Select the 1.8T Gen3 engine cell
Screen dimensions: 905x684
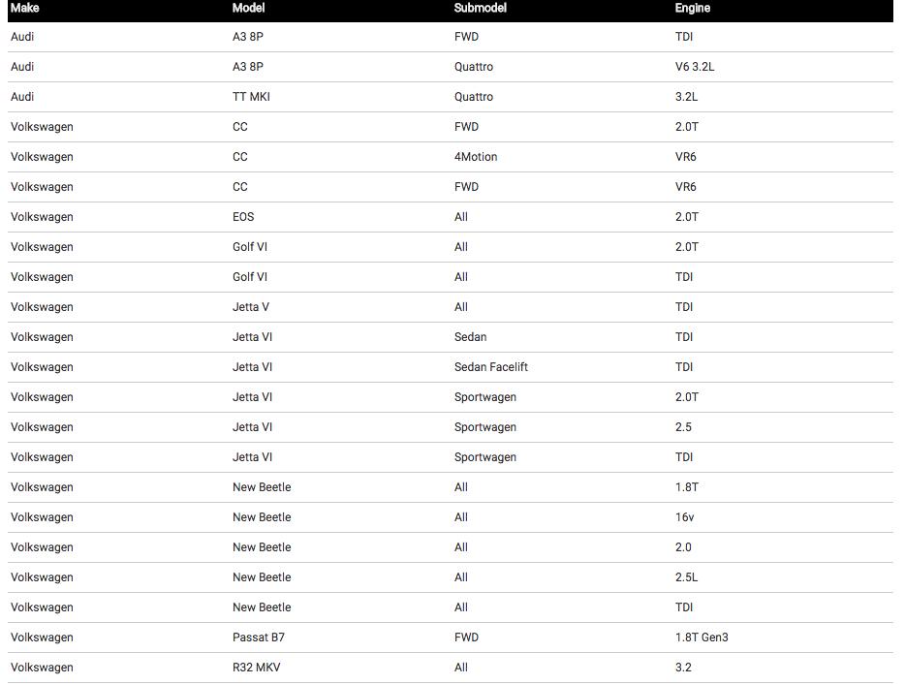(702, 637)
